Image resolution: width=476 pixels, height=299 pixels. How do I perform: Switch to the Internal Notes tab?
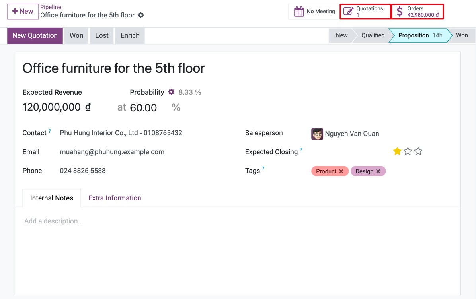(52, 198)
